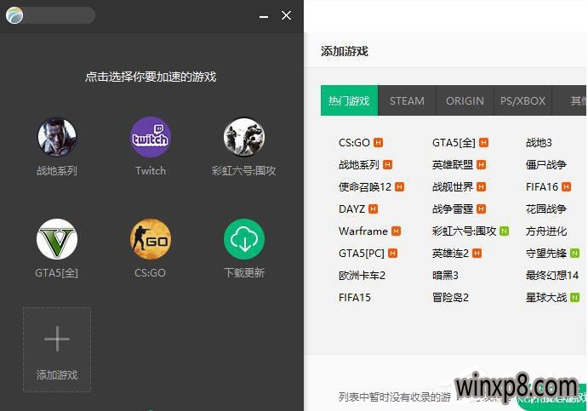Image resolution: width=588 pixels, height=411 pixels.
Task: Select FIFA16 in the games list
Action: [542, 186]
